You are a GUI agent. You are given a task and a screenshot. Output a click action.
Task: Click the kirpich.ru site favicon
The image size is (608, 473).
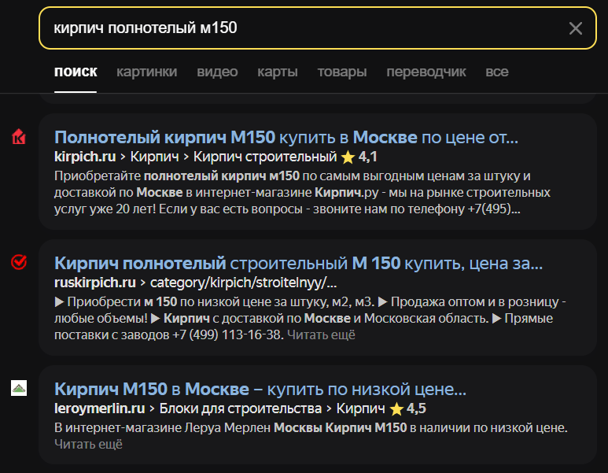(19, 137)
